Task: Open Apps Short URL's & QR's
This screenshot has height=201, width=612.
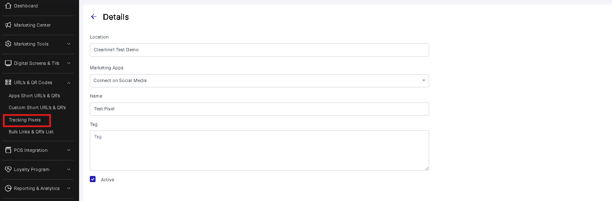Action: point(35,96)
